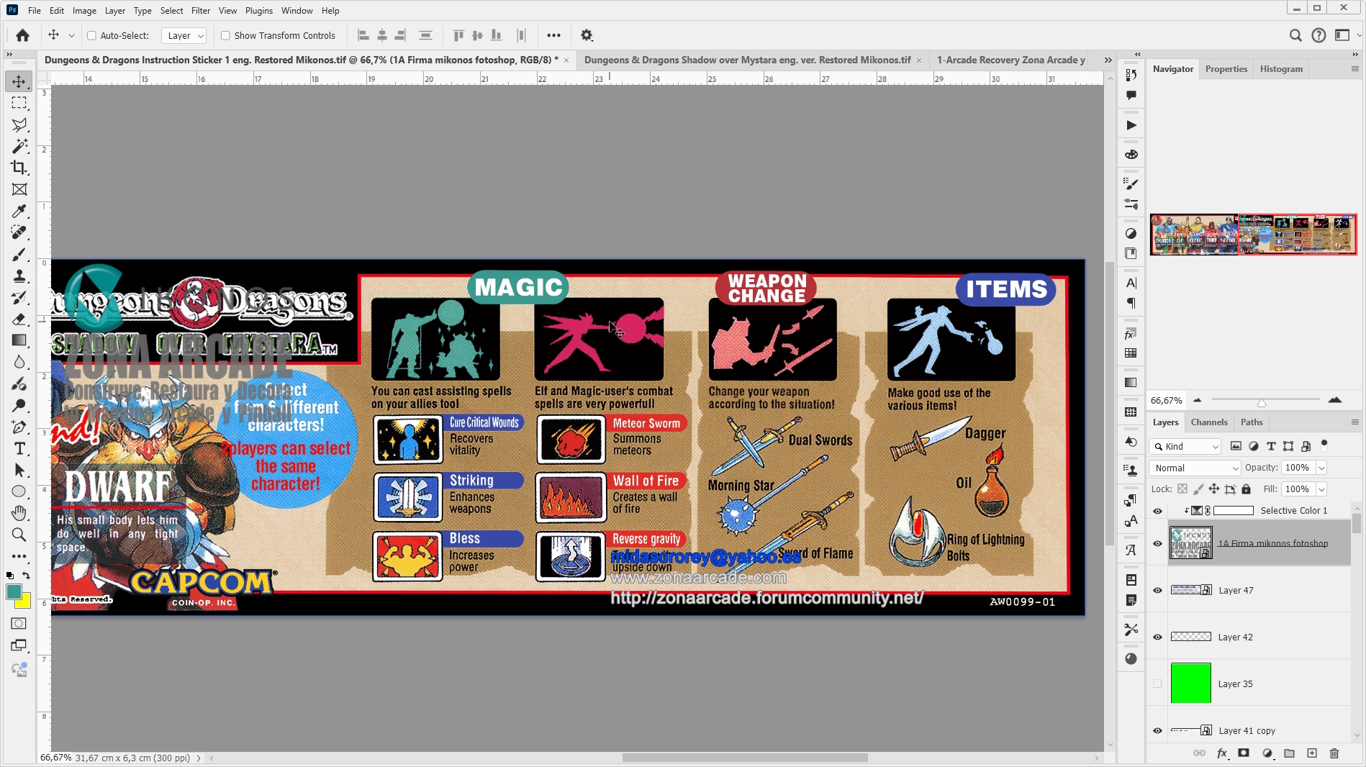
Task: Switch to the Histogram panel tab
Action: [1281, 69]
